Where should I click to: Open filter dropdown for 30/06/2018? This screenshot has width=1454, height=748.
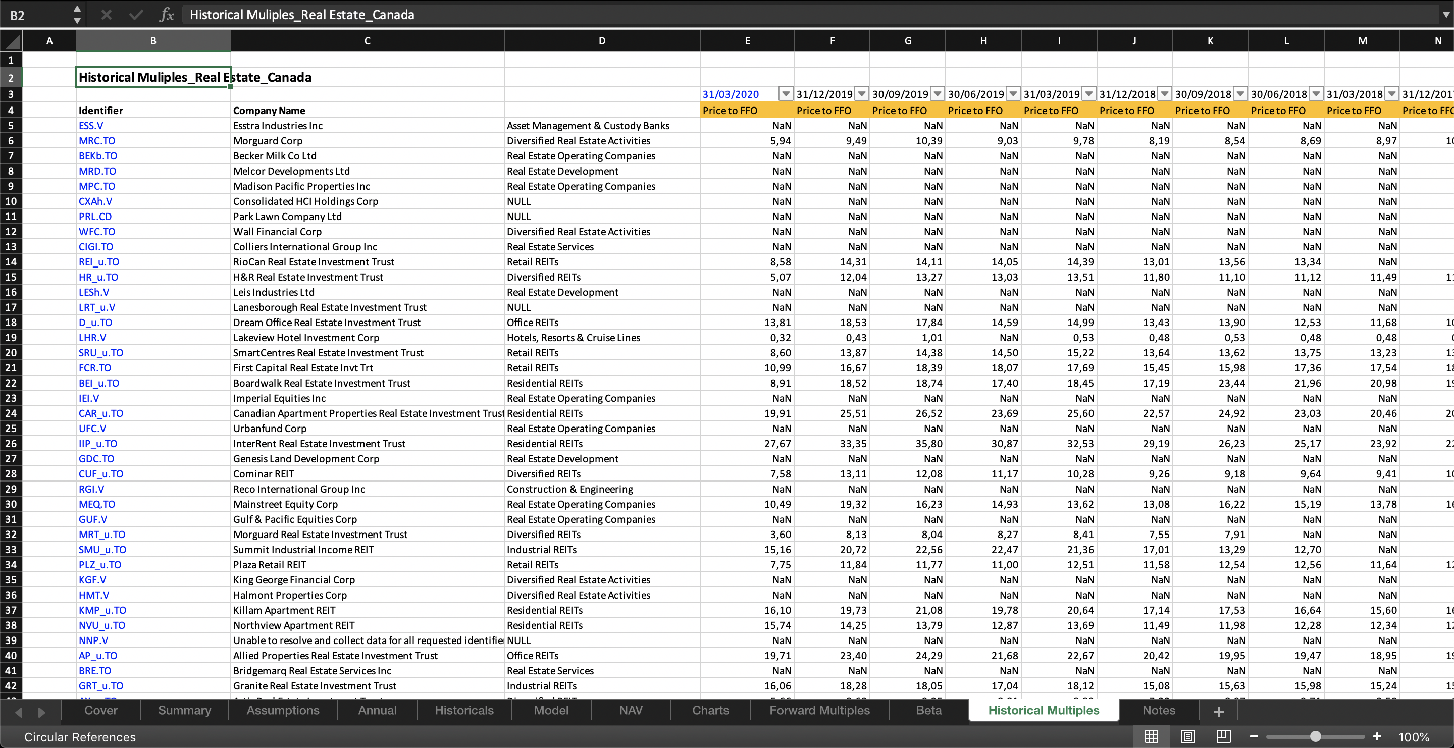(1316, 94)
